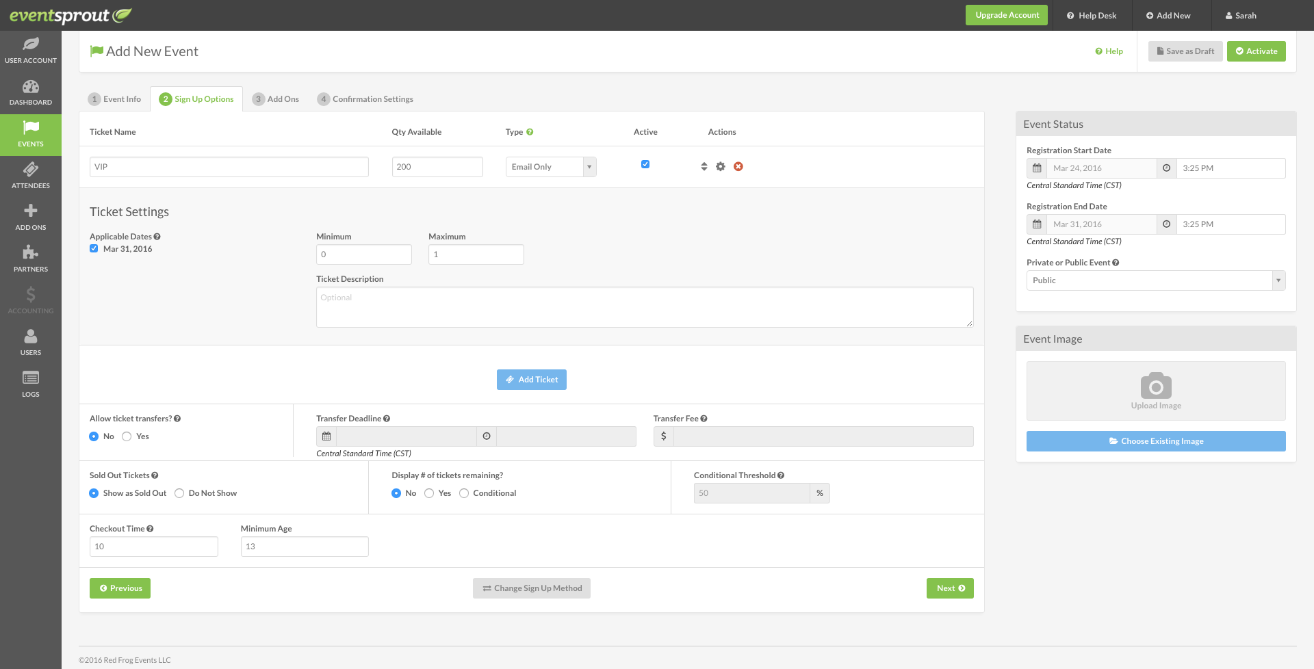Click Transfer Deadline calendar icon
This screenshot has width=1314, height=669.
click(326, 436)
